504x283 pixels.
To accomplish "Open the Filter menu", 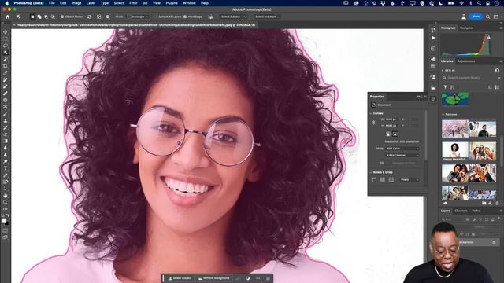I will click(x=133, y=3).
